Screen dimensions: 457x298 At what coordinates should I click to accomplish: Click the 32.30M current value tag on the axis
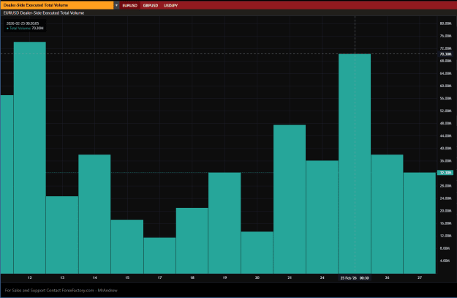click(445, 173)
